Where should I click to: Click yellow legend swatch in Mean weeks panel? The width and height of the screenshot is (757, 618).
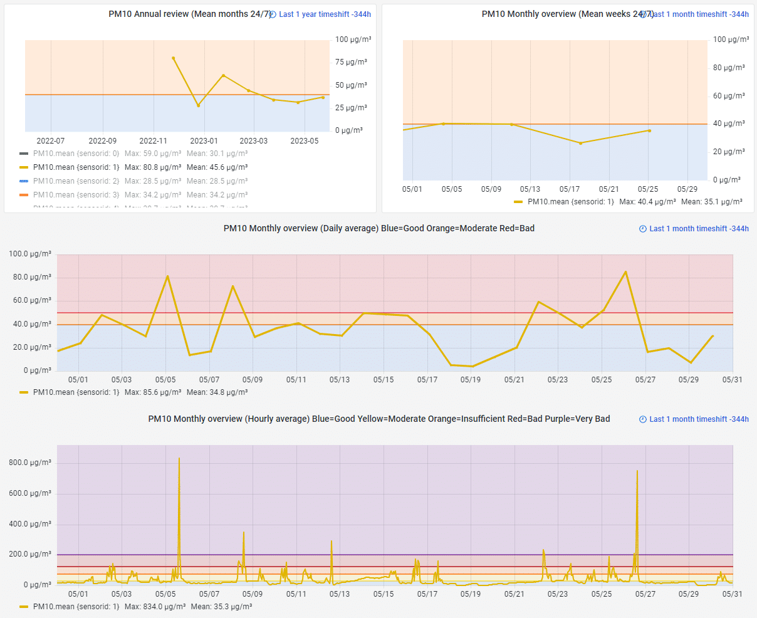click(518, 202)
